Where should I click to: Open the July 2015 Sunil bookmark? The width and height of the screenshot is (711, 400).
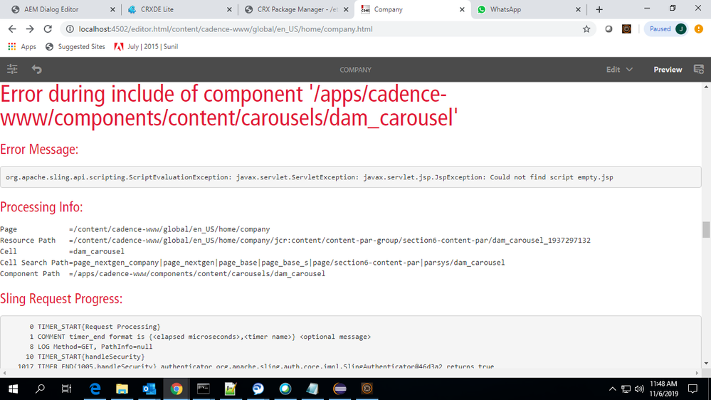coord(146,47)
